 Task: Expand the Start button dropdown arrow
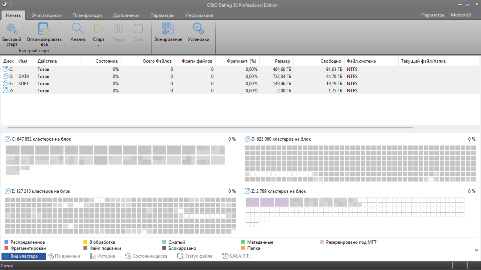(x=98, y=45)
